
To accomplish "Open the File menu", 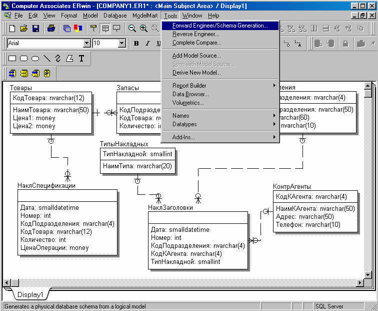I will click(x=18, y=16).
